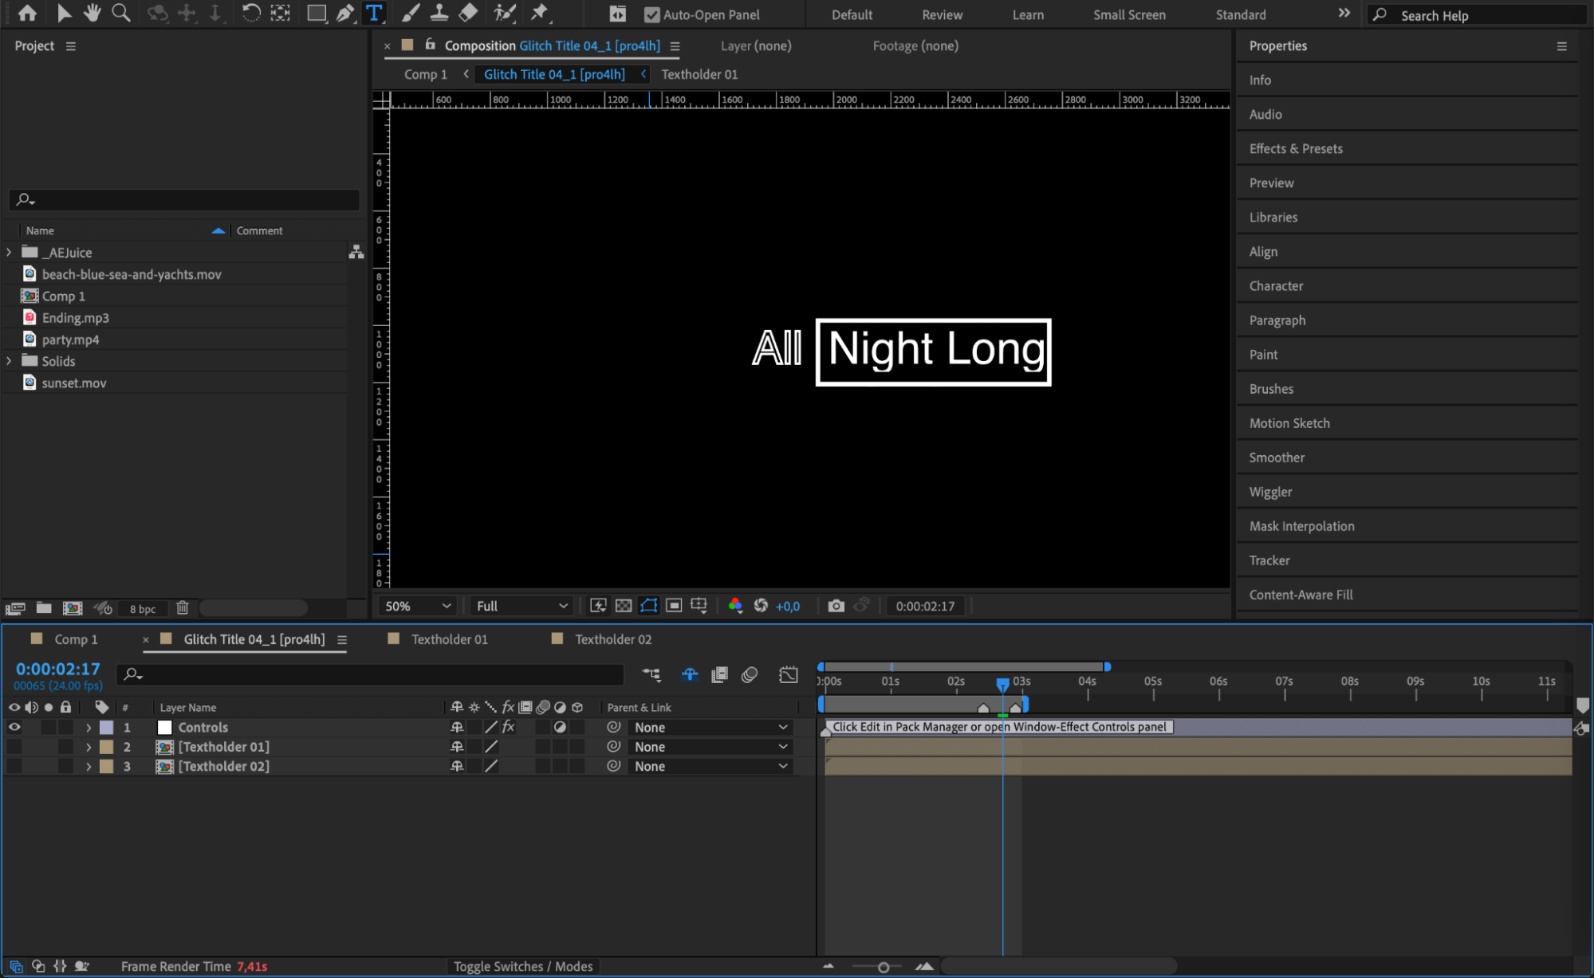Click Toggle Switches / Modes button
This screenshot has width=1594, height=978.
(523, 966)
